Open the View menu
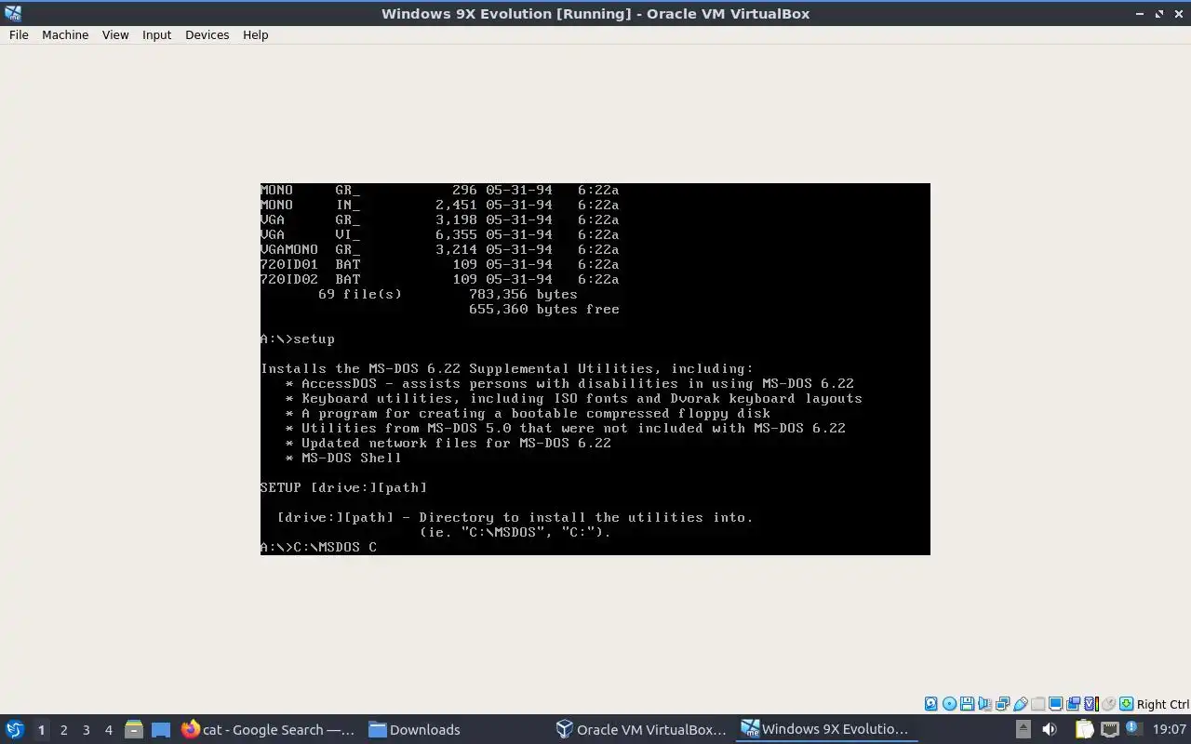 point(115,34)
